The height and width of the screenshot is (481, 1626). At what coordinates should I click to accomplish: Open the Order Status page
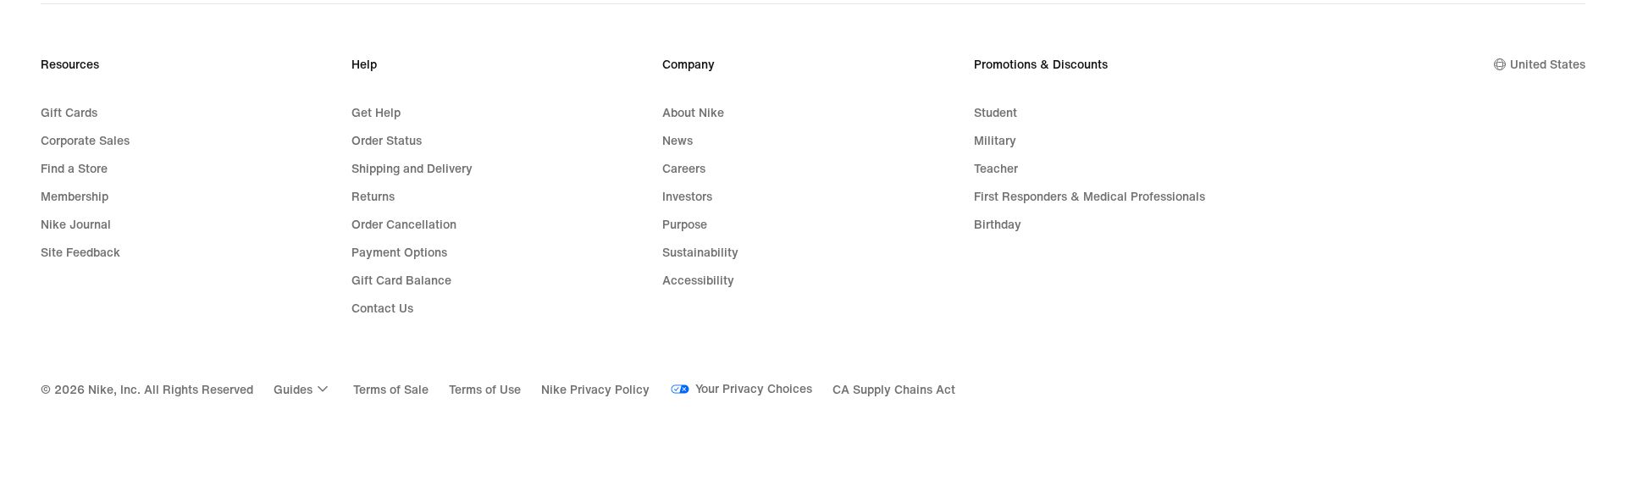(386, 141)
